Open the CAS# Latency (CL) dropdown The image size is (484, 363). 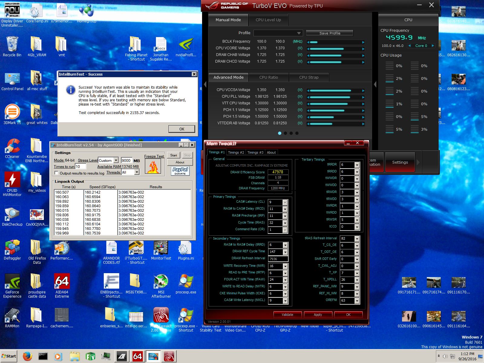point(285,202)
